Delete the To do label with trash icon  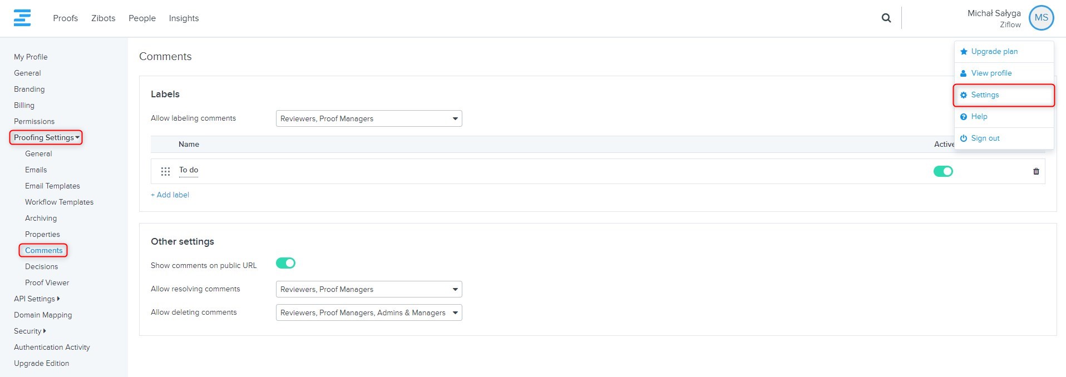tap(1036, 171)
